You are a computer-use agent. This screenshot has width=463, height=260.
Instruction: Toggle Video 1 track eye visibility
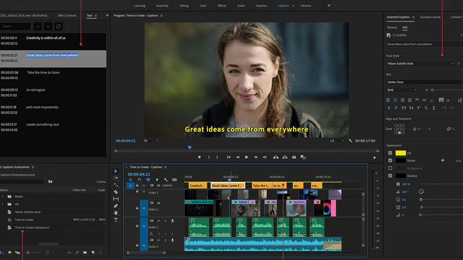click(x=159, y=203)
